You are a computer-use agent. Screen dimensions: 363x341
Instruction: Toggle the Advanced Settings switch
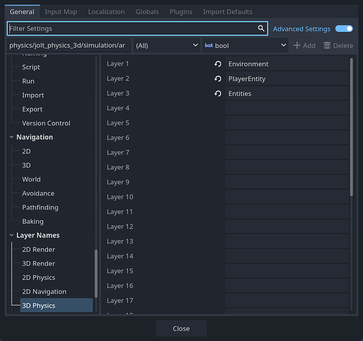click(344, 29)
